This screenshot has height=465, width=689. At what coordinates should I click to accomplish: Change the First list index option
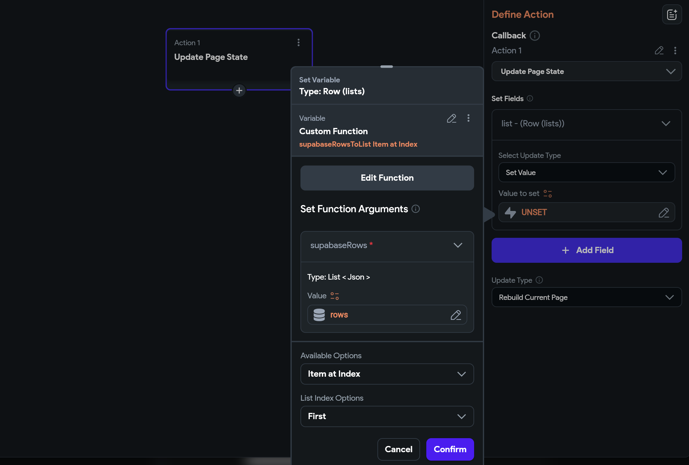pyautogui.click(x=387, y=416)
